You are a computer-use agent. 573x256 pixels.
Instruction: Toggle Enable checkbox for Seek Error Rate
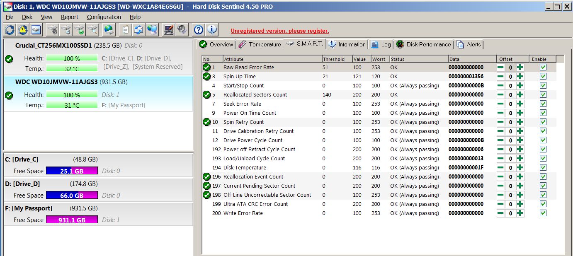click(543, 104)
